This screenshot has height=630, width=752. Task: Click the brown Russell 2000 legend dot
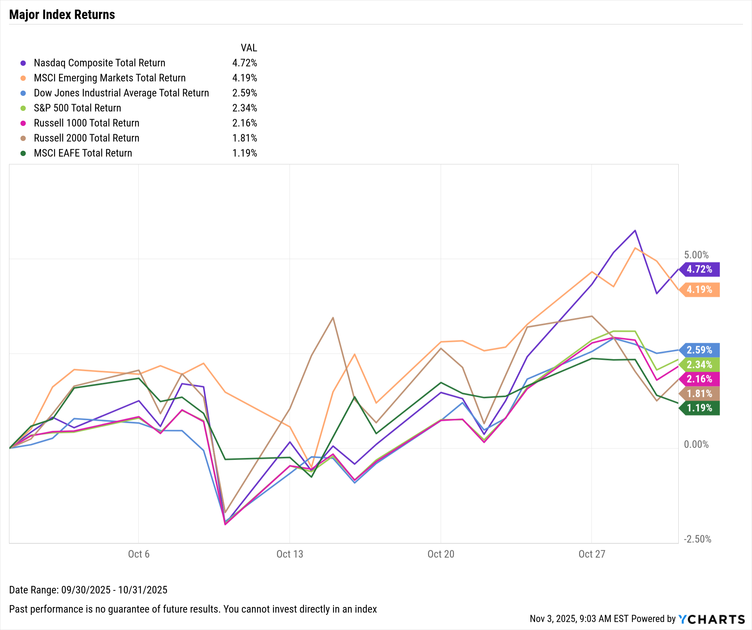pyautogui.click(x=23, y=138)
